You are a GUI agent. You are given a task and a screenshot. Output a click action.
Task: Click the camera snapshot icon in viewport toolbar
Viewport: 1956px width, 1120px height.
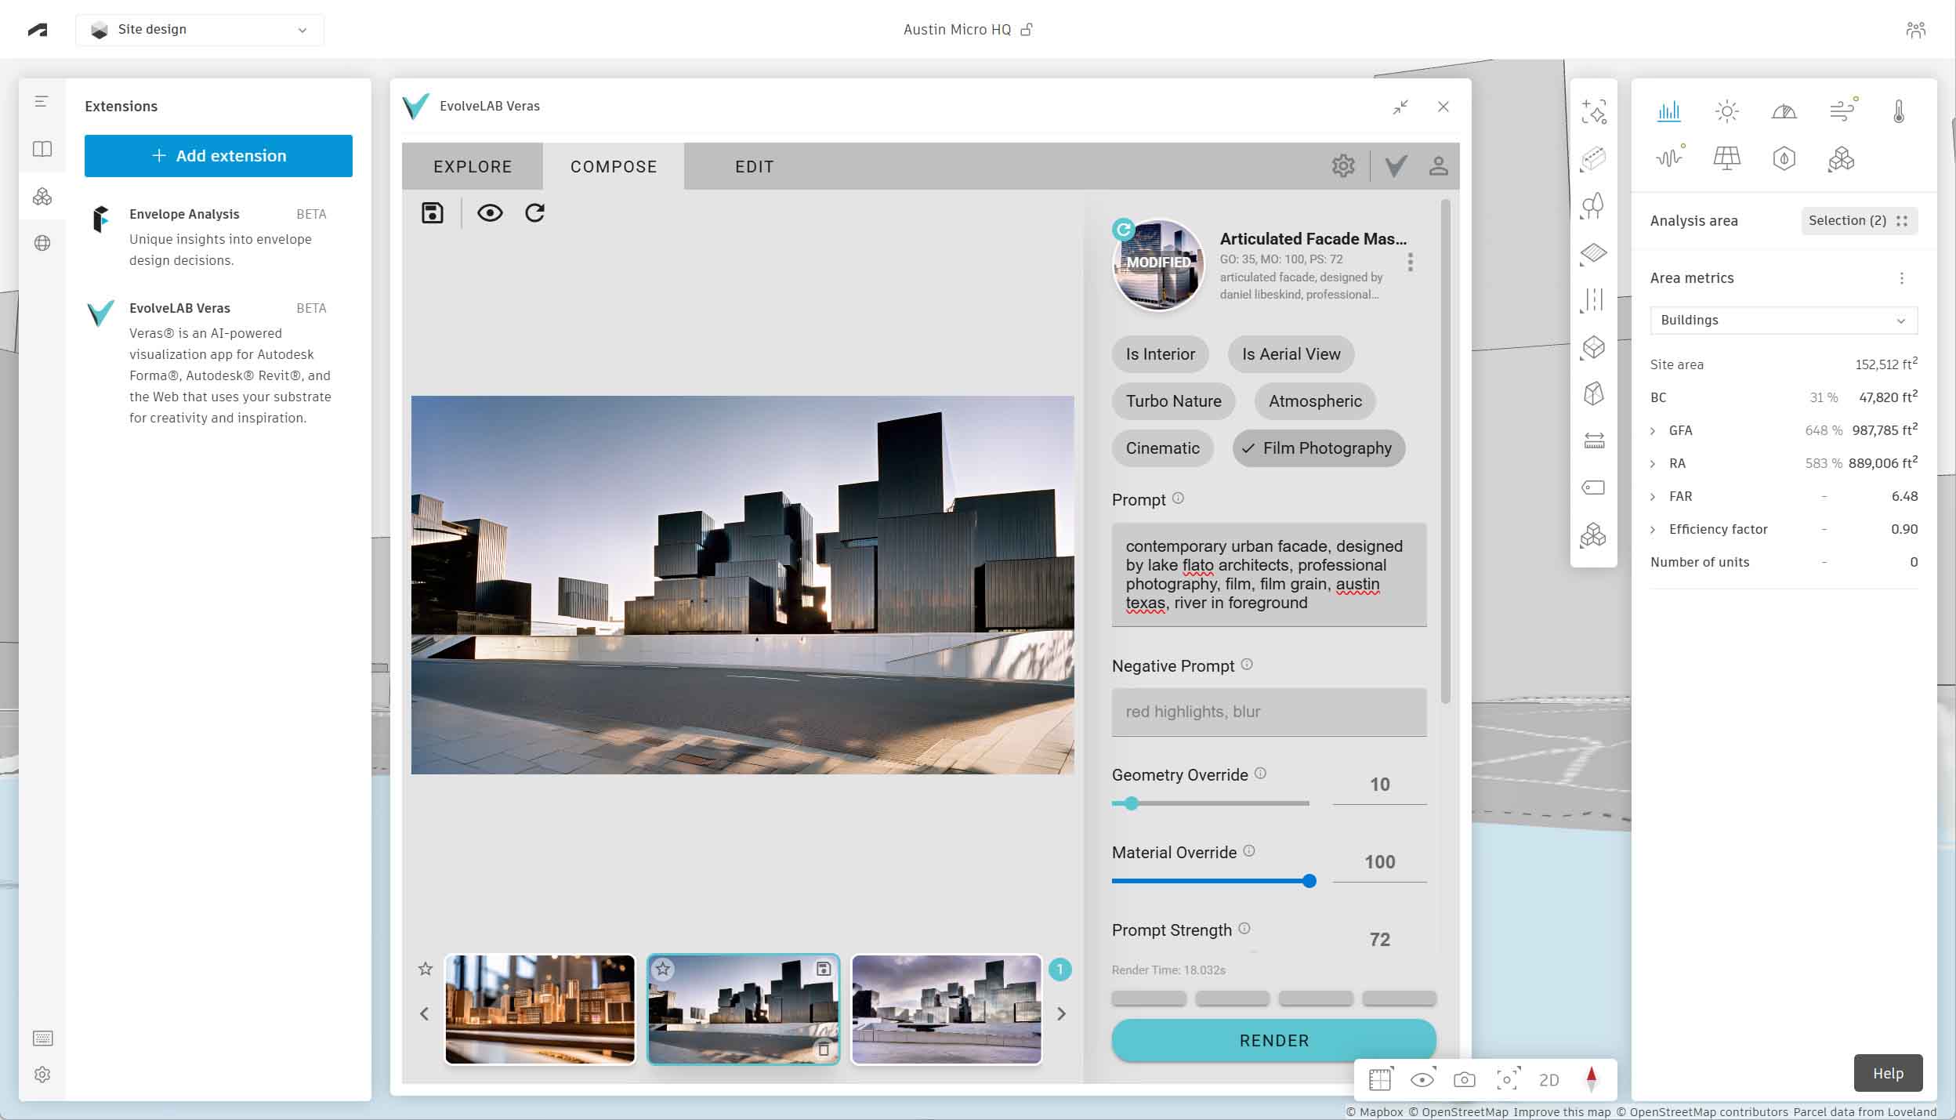[1464, 1079]
